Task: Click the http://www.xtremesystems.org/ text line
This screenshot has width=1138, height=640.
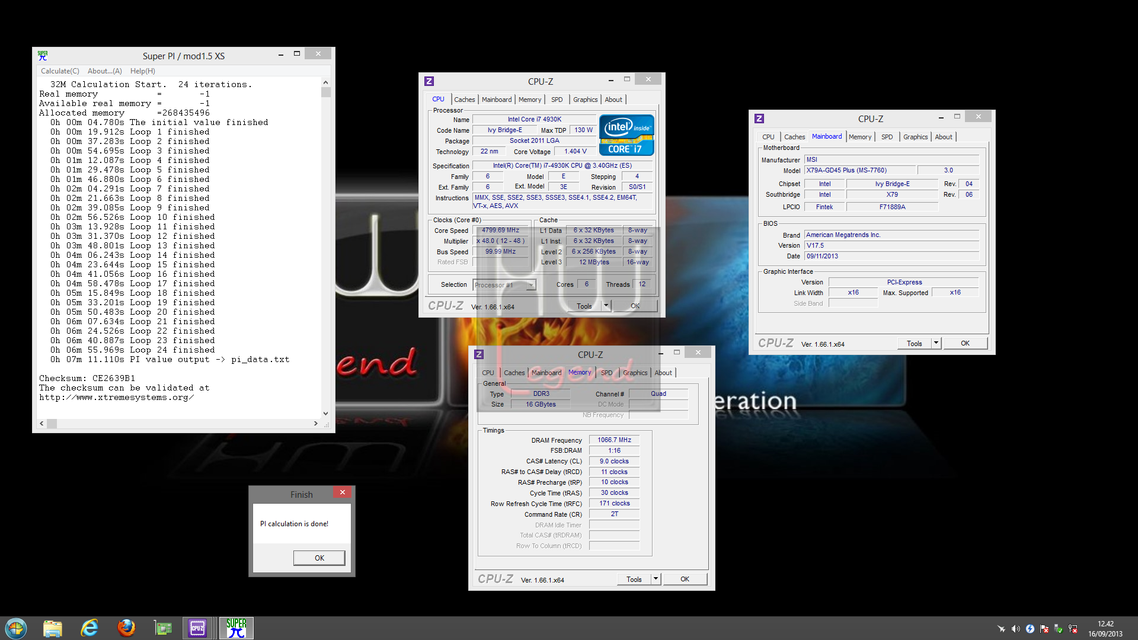Action: [116, 397]
